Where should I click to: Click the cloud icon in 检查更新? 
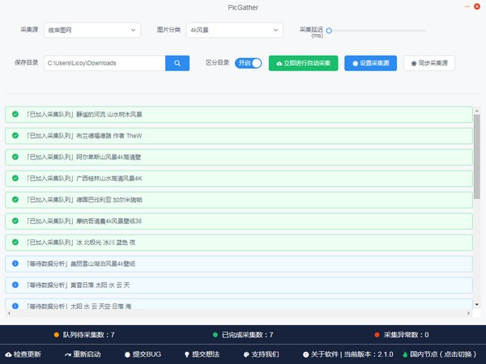point(8,355)
